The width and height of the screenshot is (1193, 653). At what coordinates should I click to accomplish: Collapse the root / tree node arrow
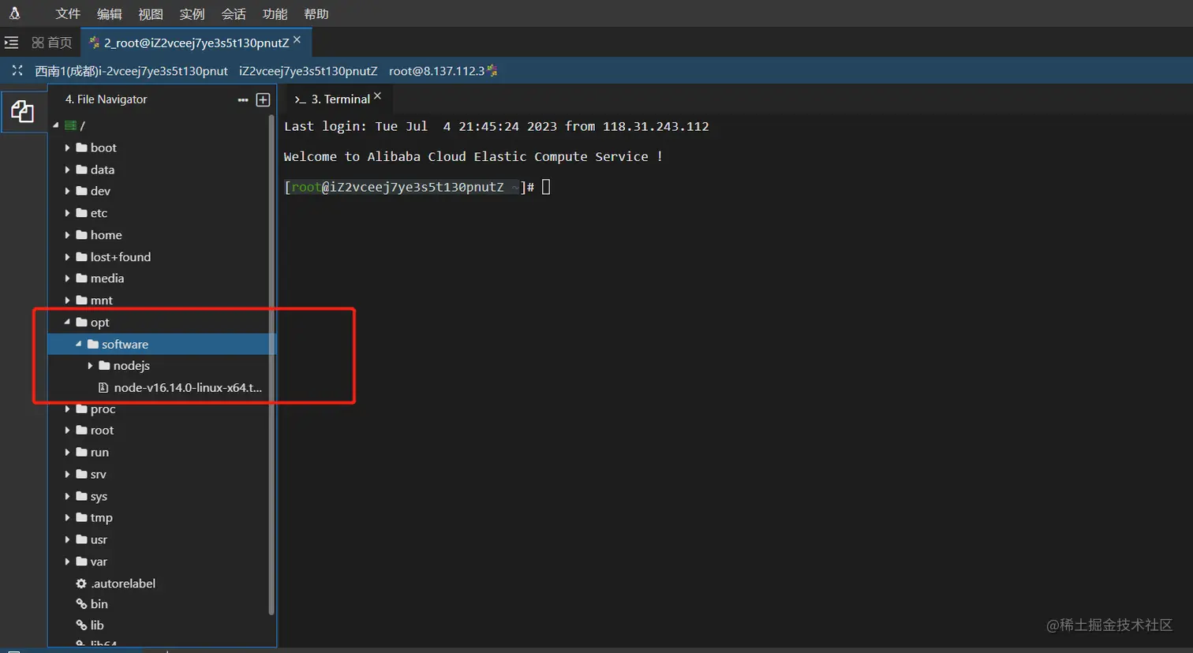coord(56,125)
